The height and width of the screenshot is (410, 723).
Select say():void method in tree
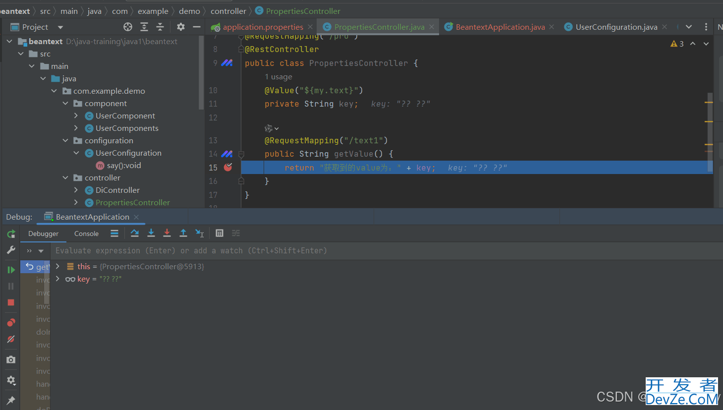124,165
